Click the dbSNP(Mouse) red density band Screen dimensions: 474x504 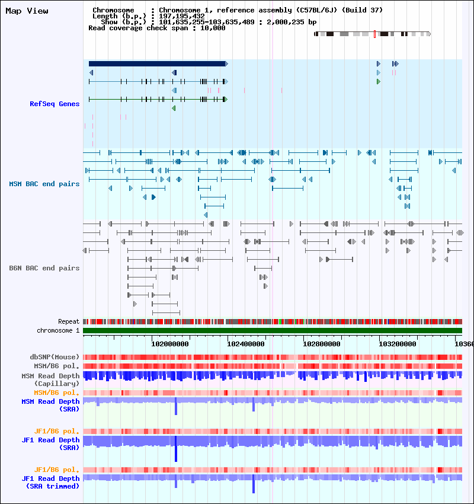point(273,357)
